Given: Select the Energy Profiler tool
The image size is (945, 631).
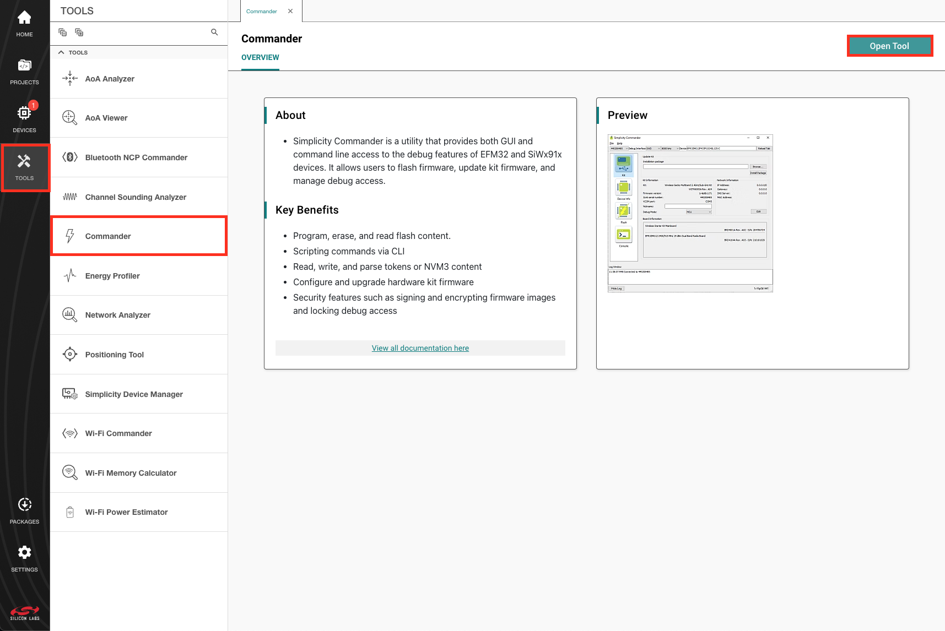Looking at the screenshot, I should (112, 276).
